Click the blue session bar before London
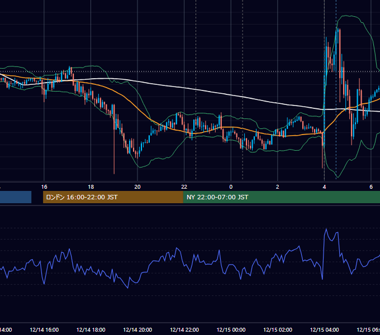The width and height of the screenshot is (380, 335). [x=16, y=197]
